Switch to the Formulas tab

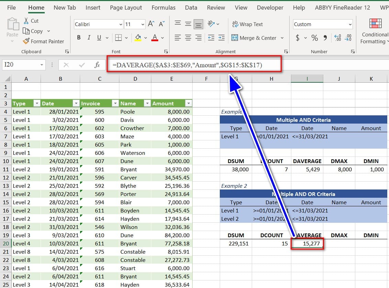pyautogui.click(x=163, y=8)
